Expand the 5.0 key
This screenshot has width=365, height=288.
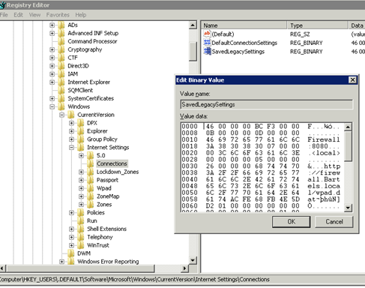(81, 156)
